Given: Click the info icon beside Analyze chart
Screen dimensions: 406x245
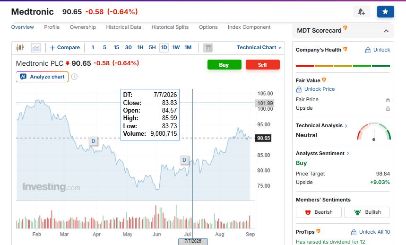Looking at the screenshot, I should point(74,77).
